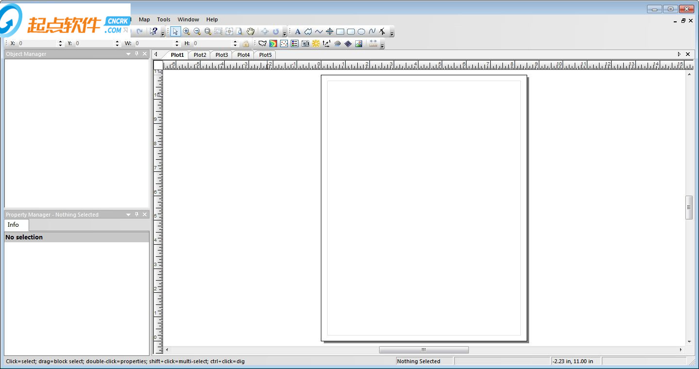Create a new base map icon

(x=263, y=44)
